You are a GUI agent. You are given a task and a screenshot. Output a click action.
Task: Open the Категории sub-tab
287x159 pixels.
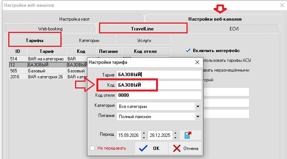89,40
